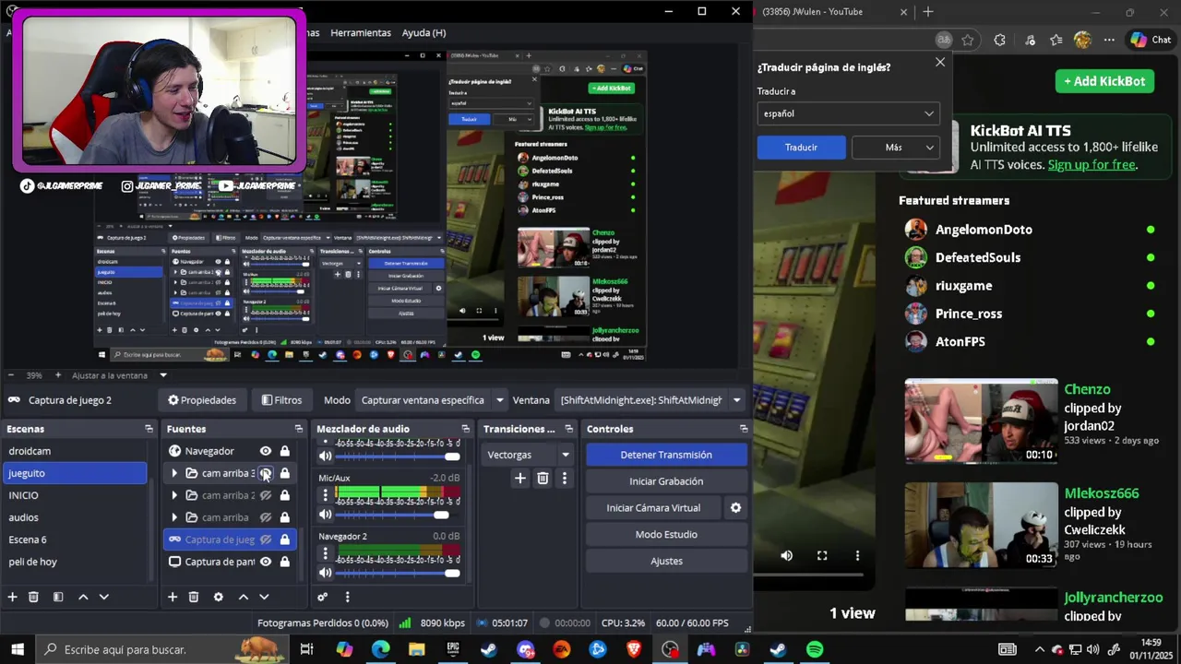Open the Windows Start menu

17,649
